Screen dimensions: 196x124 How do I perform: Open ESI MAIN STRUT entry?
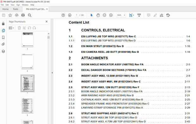click(x=102, y=46)
